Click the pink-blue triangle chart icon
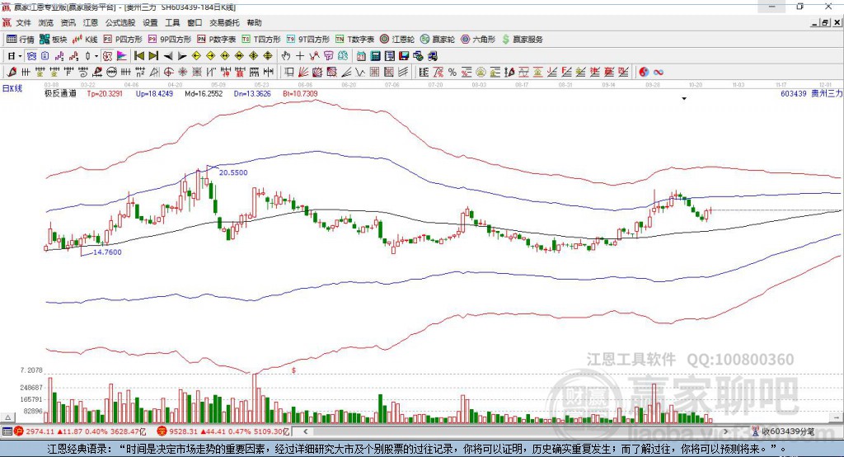The height and width of the screenshot is (457, 844). click(122, 56)
